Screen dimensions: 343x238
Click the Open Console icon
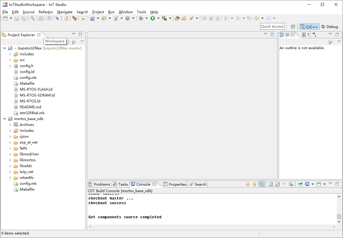(x=319, y=184)
